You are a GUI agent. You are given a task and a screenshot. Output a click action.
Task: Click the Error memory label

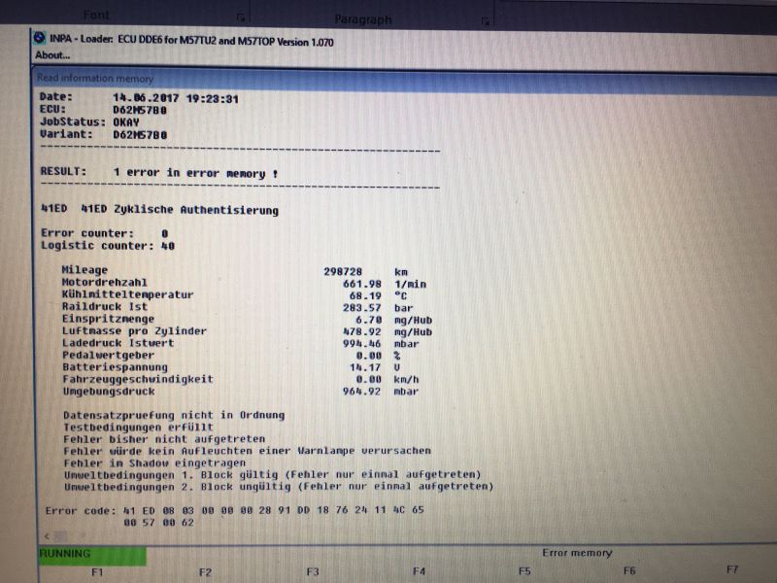point(577,553)
